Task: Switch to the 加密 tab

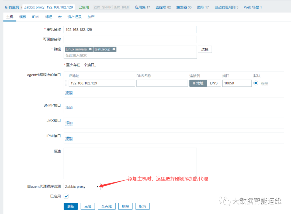Action: tap(91, 17)
